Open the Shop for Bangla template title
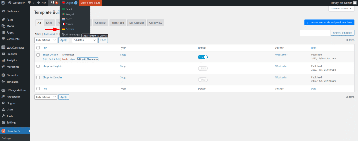This screenshot has width=358, height=141. pyautogui.click(x=52, y=77)
